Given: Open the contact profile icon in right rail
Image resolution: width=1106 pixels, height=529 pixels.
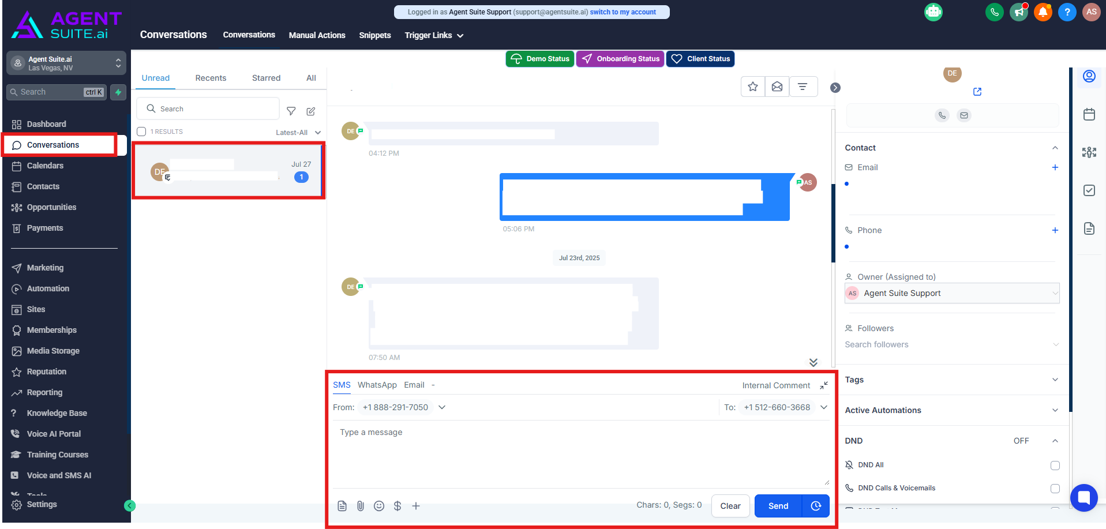Looking at the screenshot, I should coord(1089,76).
